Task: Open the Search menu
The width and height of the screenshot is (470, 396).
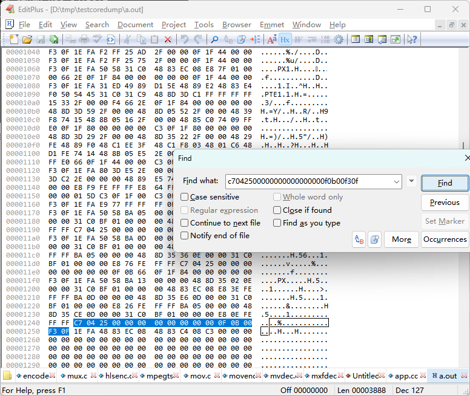Action: click(x=97, y=25)
